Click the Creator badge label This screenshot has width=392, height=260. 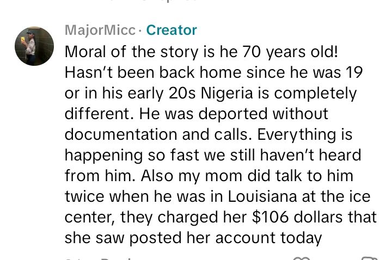click(171, 30)
